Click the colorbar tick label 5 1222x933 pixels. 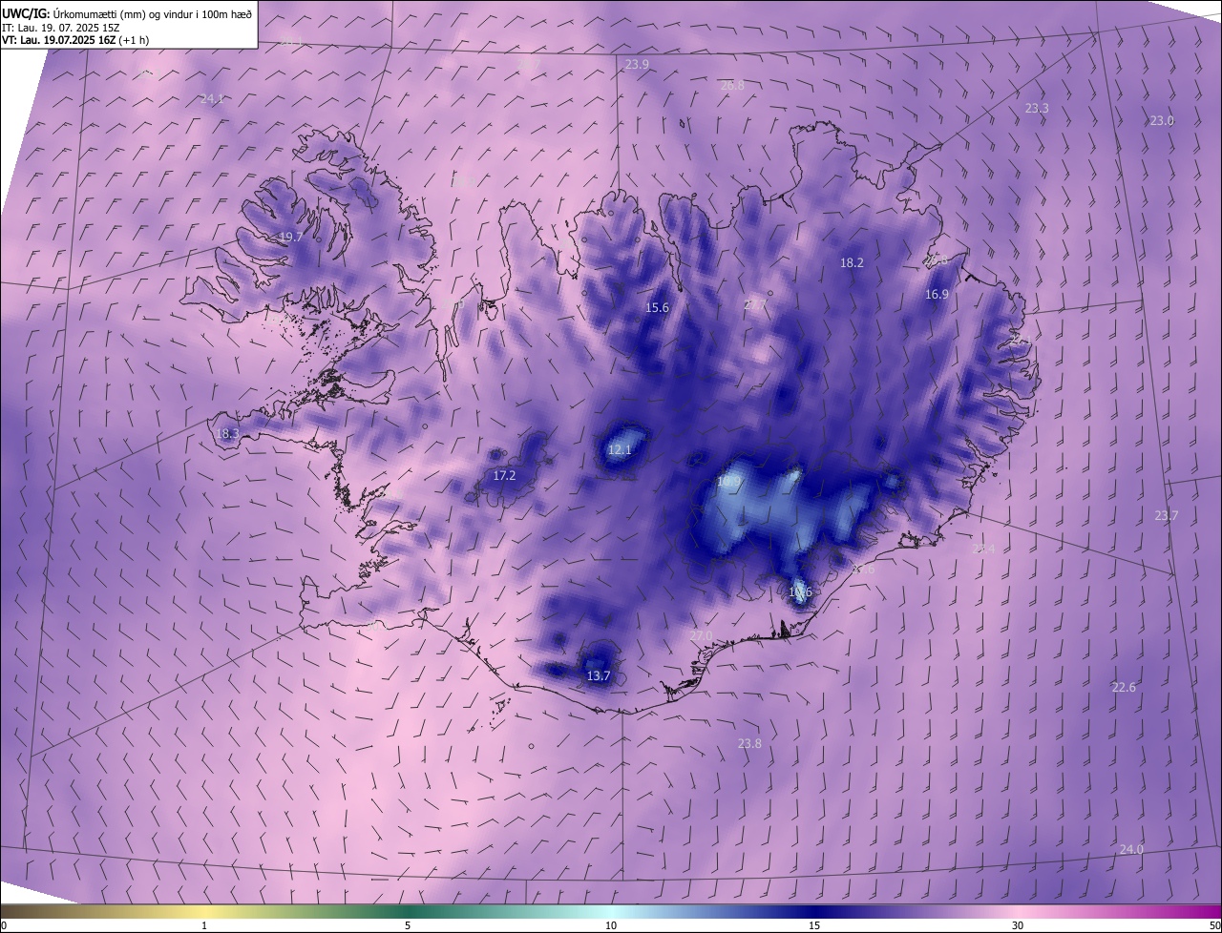coord(408,926)
